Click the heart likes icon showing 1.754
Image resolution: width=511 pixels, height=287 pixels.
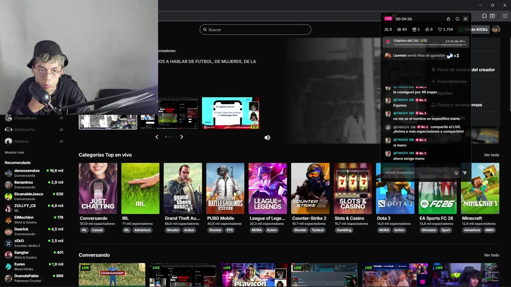(440, 29)
